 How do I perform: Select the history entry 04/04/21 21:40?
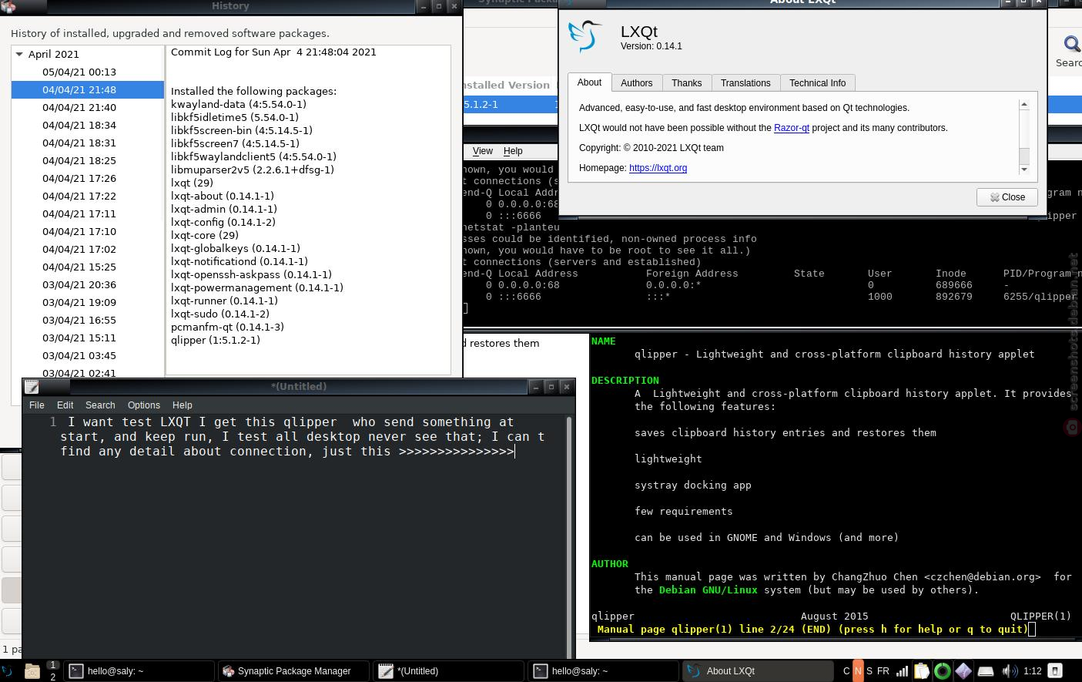[88, 107]
